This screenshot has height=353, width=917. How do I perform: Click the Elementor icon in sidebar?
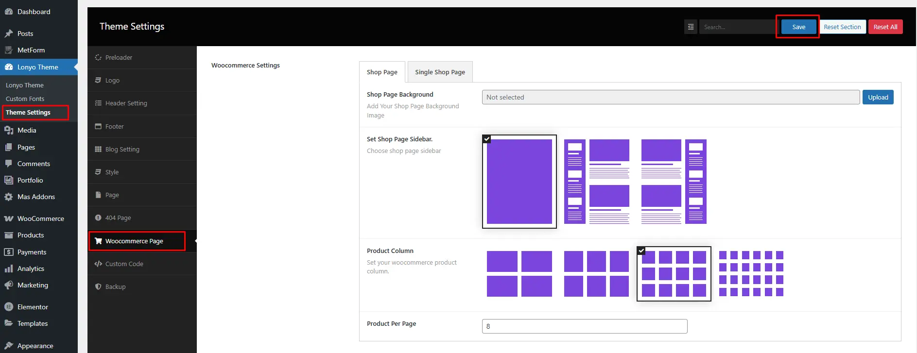(x=8, y=307)
